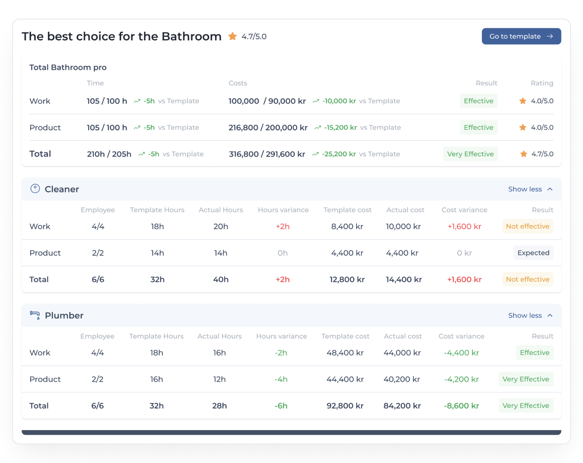Click the "210h / 205h" total time value
Image resolution: width=583 pixels, height=463 pixels.
click(109, 154)
